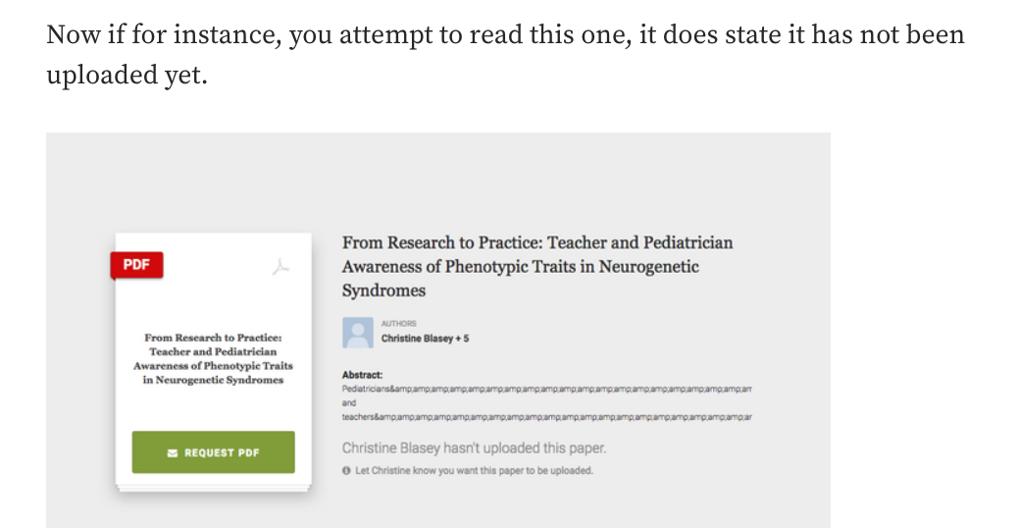The width and height of the screenshot is (1018, 528).
Task: Click the author avatar placeholder image
Action: click(x=358, y=333)
